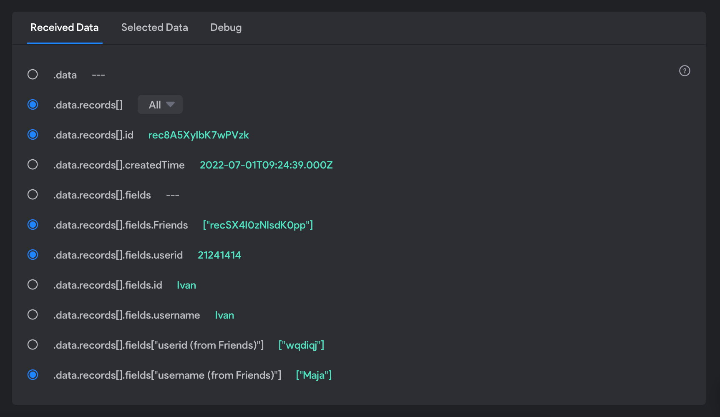Click the value ["wqdiqj"]

[x=301, y=345]
